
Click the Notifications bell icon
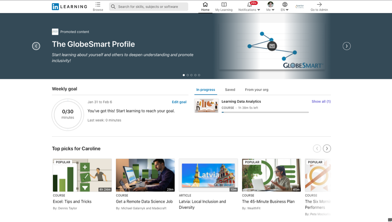(x=249, y=5)
